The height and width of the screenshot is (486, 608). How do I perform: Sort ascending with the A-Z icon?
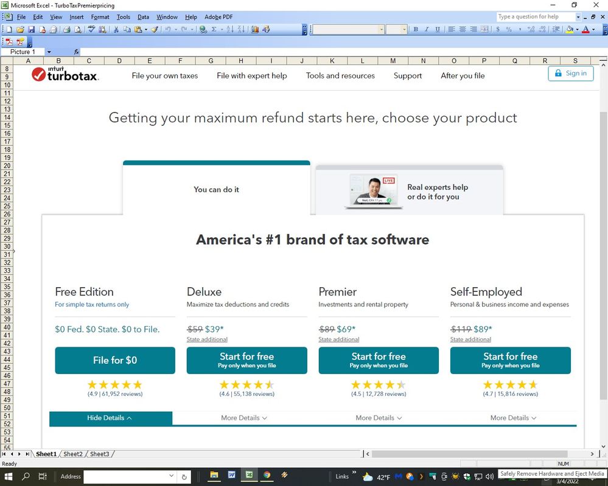[230, 29]
